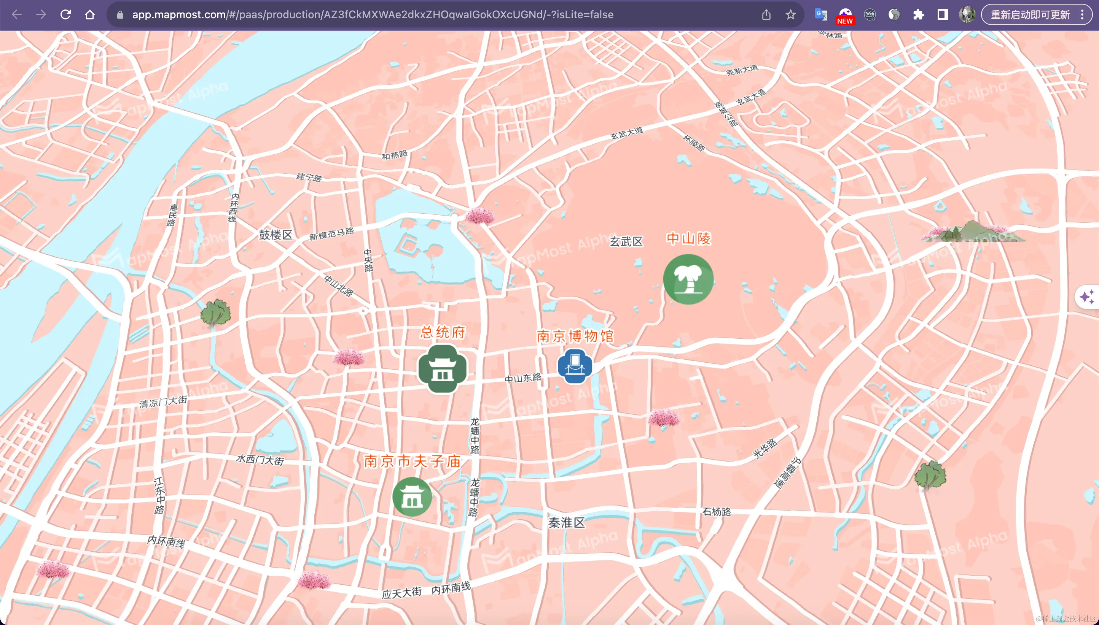
Task: Click the 建宁路 road label
Action: coord(309,177)
